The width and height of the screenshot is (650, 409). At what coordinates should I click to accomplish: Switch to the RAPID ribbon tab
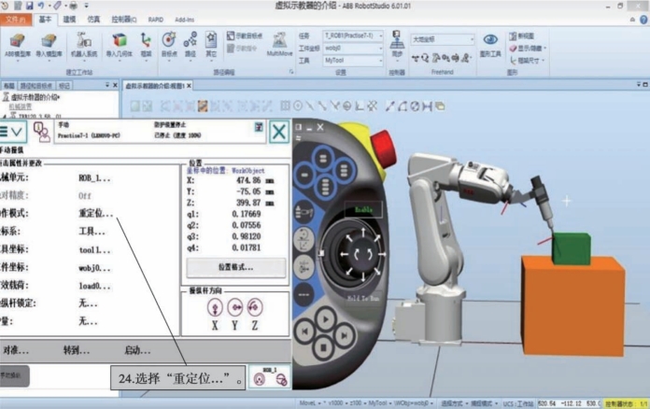(x=156, y=20)
